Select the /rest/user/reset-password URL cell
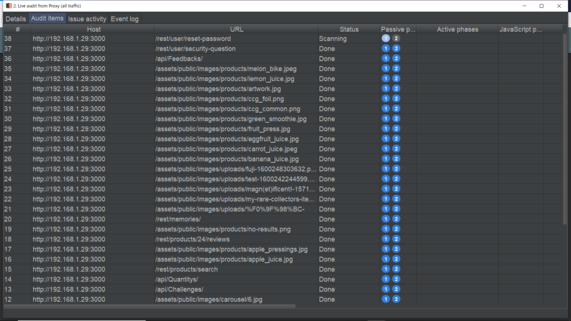 click(236, 39)
